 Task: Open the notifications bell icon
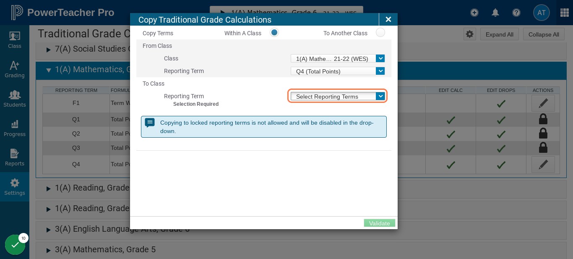[x=495, y=13]
